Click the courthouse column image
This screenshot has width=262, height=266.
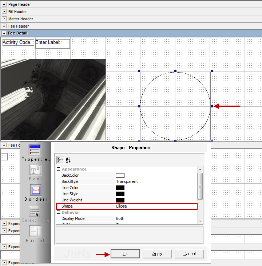point(53,99)
